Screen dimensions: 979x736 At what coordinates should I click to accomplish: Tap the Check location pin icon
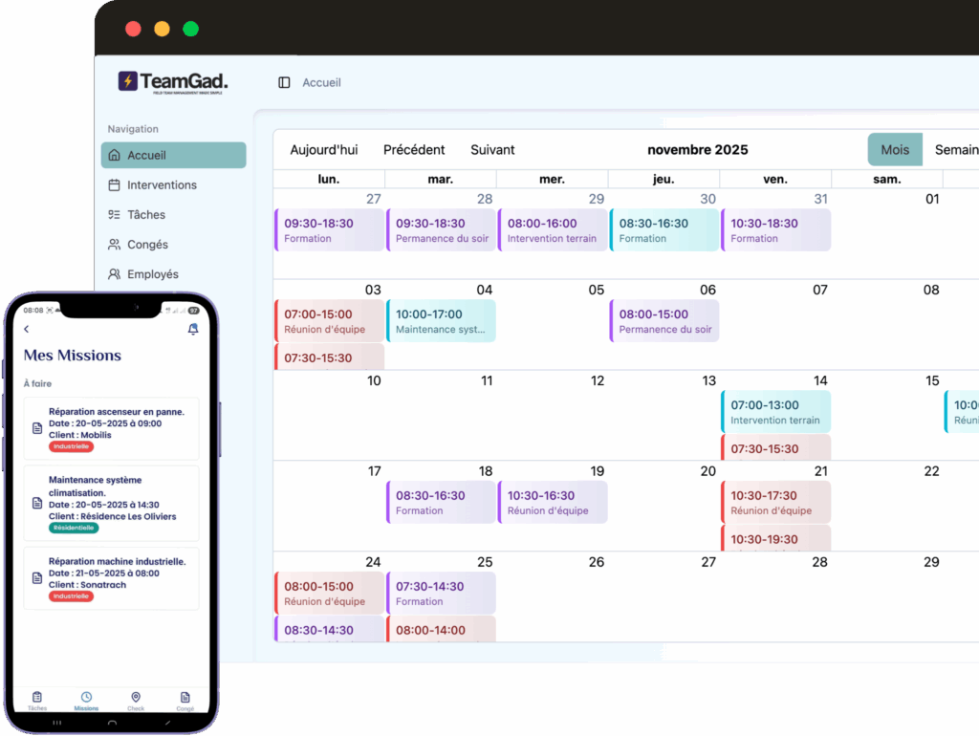(136, 698)
